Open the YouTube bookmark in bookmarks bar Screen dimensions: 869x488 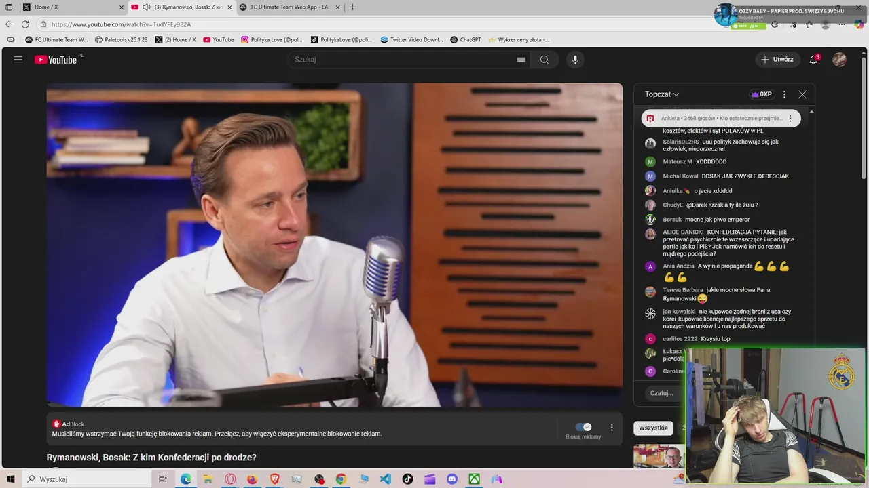click(x=218, y=40)
